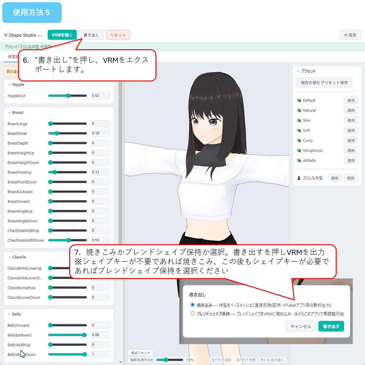Viewport: 365px width, 365px height.
Task: Click the BellyWidthDown value field
Action: point(100,354)
